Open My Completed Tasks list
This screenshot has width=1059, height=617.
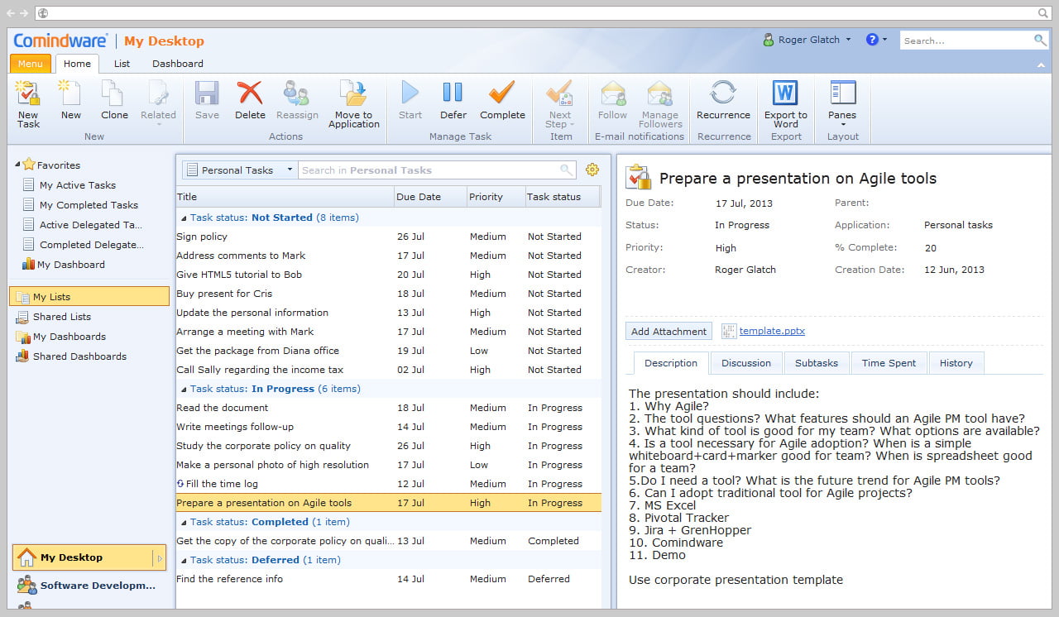89,205
